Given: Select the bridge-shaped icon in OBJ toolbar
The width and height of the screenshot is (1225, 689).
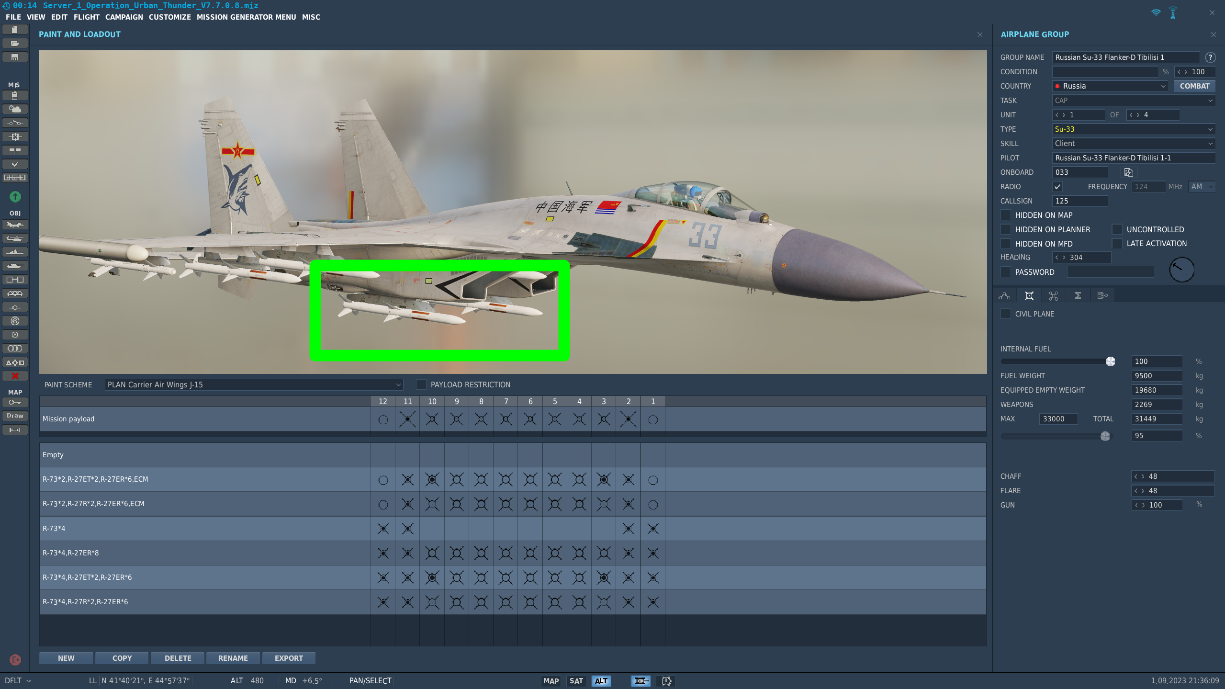Looking at the screenshot, I should tap(15, 294).
